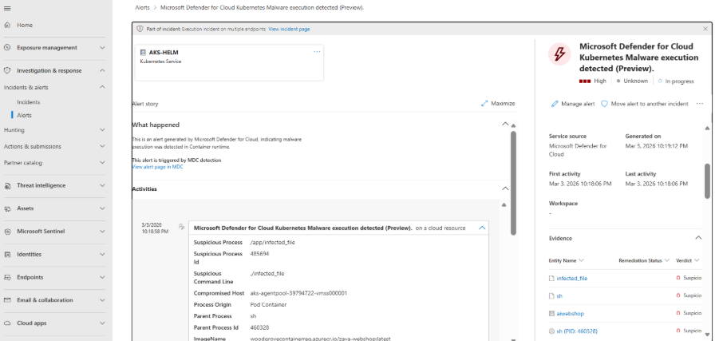The width and height of the screenshot is (719, 341).
Task: Click the Exposure management icon
Action: tap(7, 48)
